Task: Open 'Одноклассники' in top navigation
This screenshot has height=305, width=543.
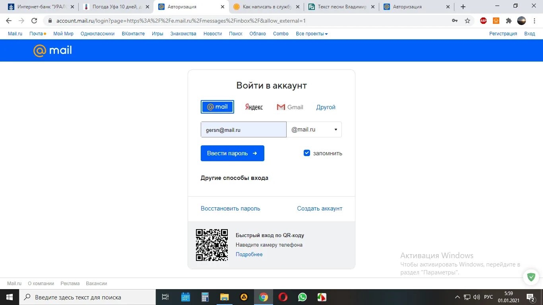Action: point(97,34)
